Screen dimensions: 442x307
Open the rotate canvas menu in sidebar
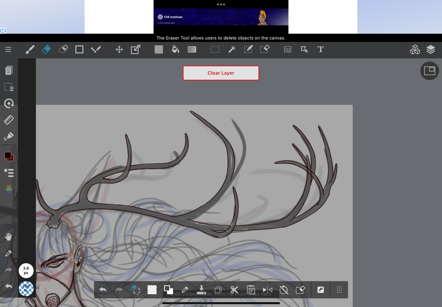(x=9, y=103)
